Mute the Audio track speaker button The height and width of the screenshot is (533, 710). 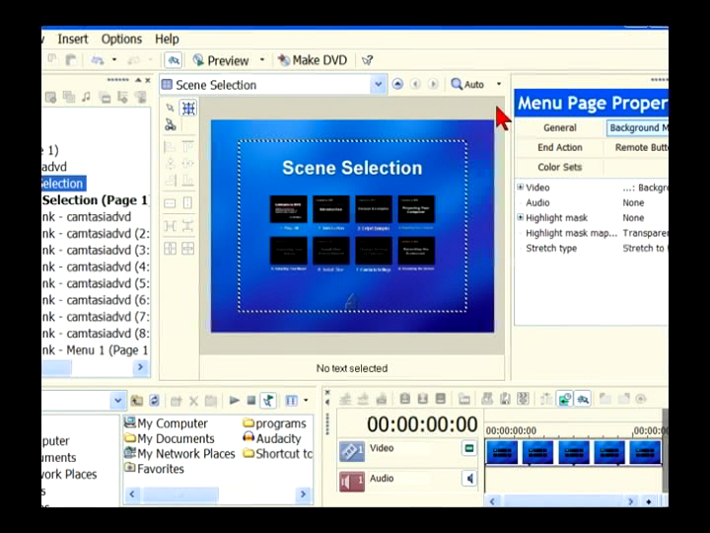469,479
